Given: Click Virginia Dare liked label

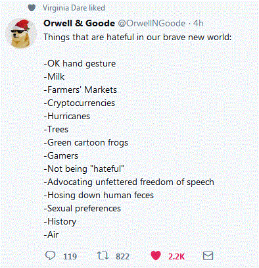Looking at the screenshot, I should (74, 8).
